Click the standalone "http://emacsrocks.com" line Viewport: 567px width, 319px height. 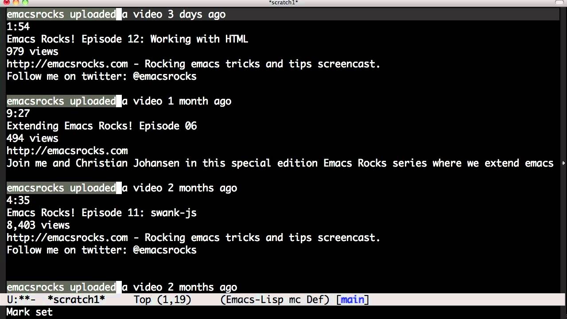tap(67, 151)
